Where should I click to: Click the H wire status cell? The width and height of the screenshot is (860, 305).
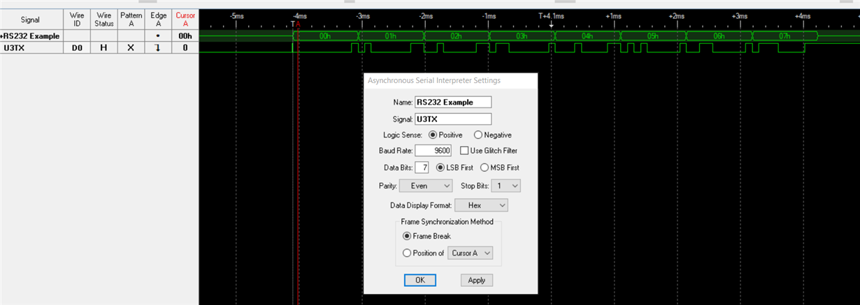pos(104,47)
